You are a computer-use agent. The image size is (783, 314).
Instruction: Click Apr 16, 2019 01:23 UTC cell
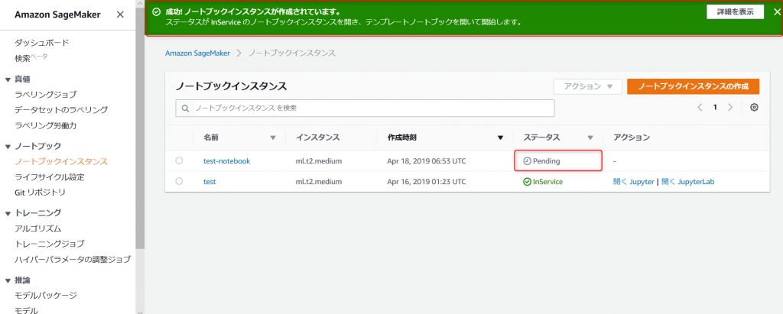[427, 182]
